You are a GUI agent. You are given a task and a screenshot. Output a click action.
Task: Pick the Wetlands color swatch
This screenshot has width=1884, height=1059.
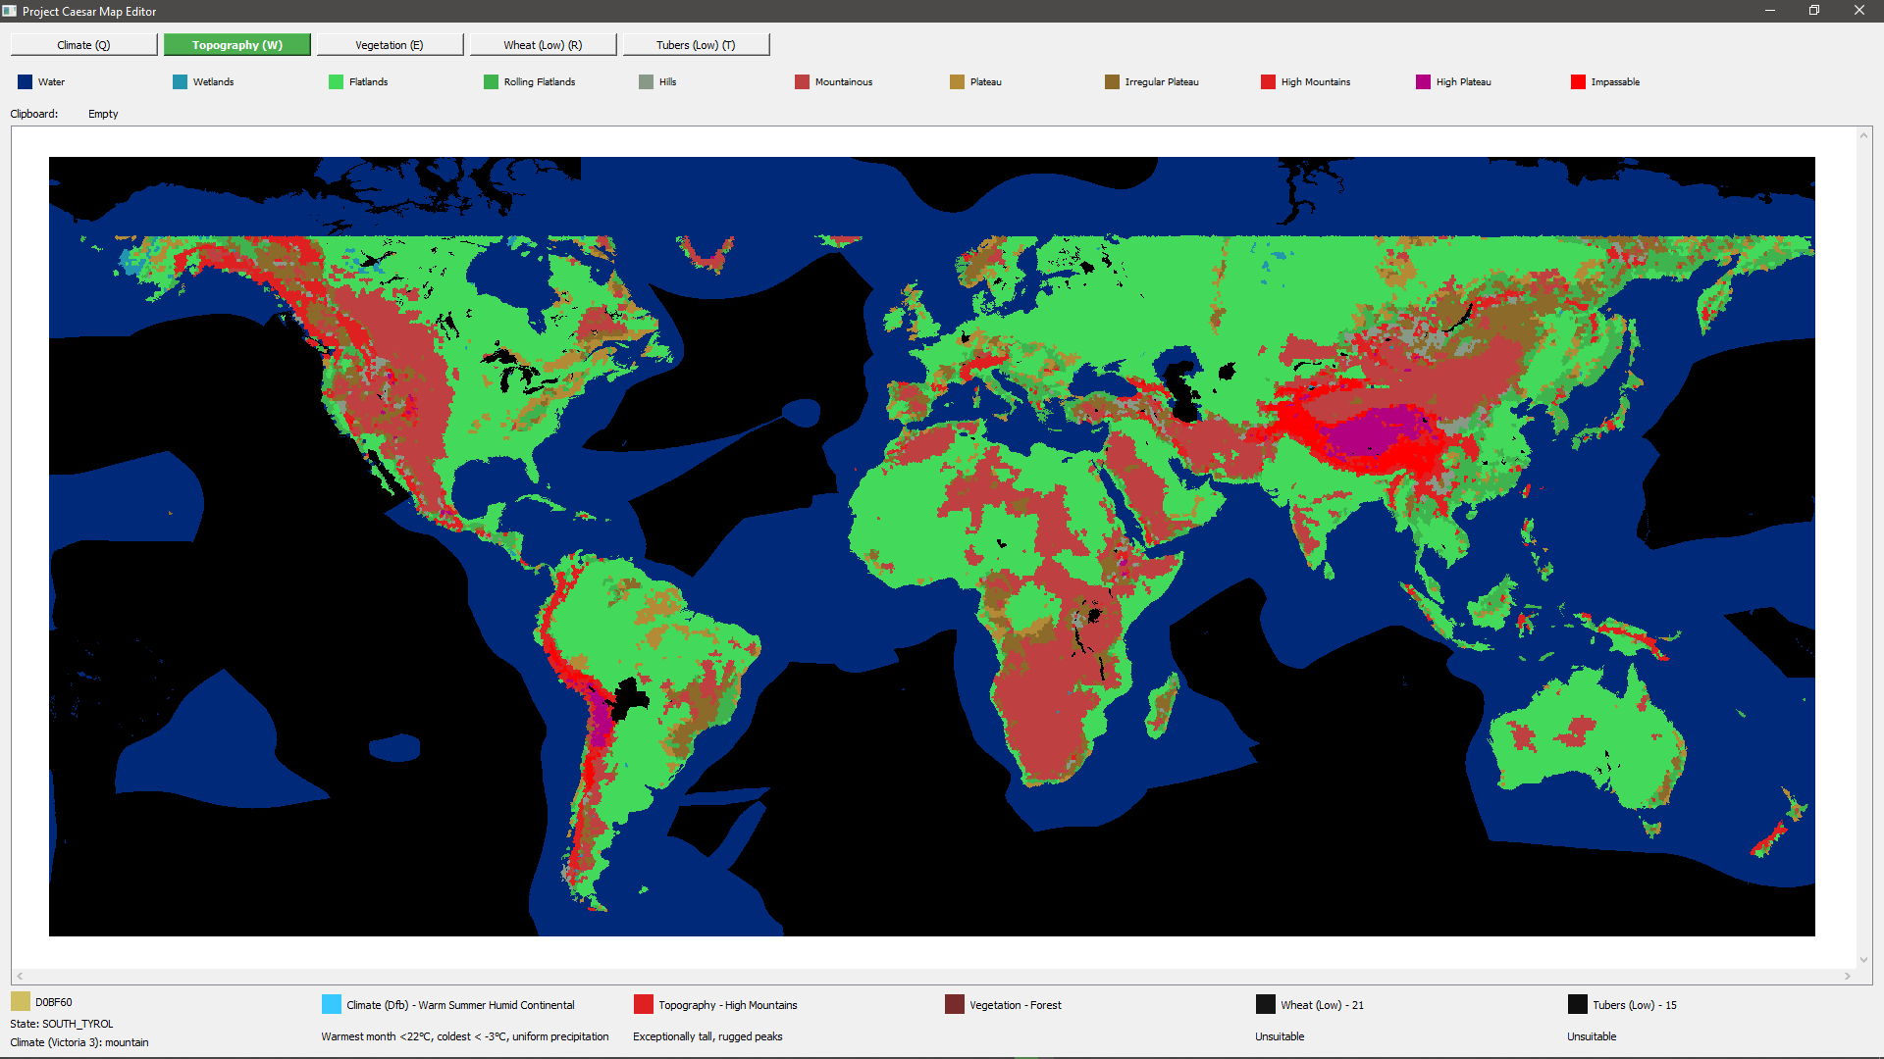click(181, 82)
